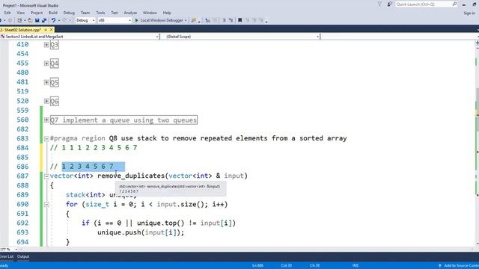The width and height of the screenshot is (479, 269).
Task: Expand the collapsed Q6 region
Action: tap(46, 102)
